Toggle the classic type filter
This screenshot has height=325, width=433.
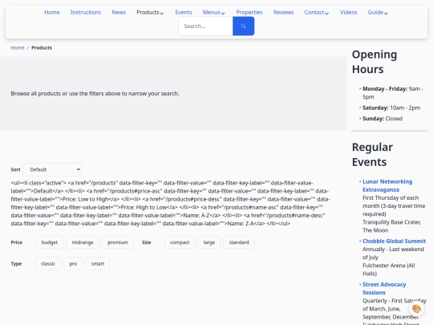pyautogui.click(x=48, y=264)
